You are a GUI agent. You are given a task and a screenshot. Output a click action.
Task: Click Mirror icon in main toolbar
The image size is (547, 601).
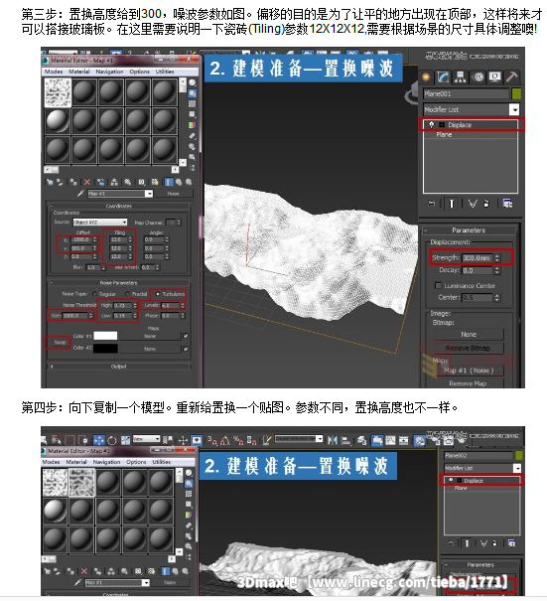(333, 440)
